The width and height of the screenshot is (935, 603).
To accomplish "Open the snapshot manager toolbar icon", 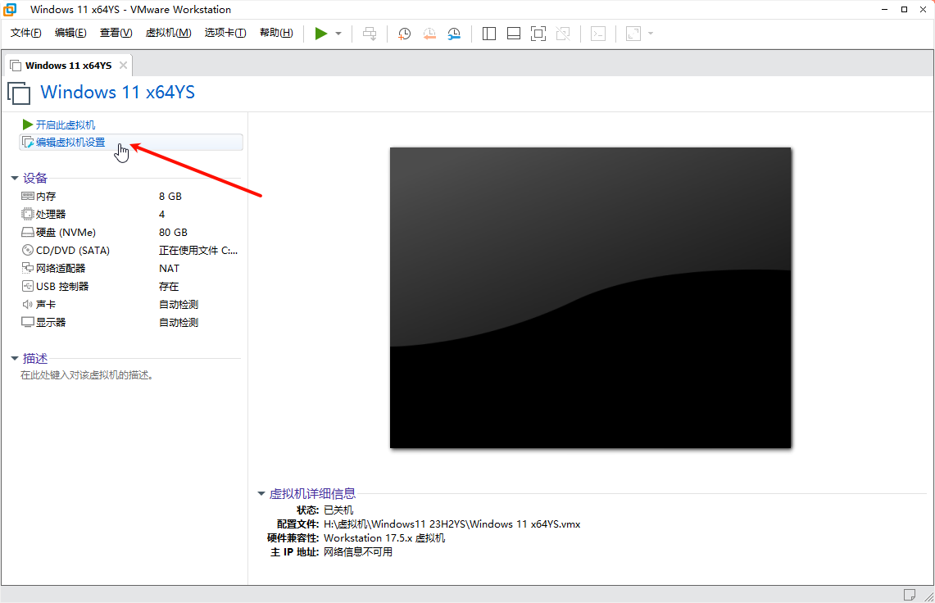I will tap(454, 34).
